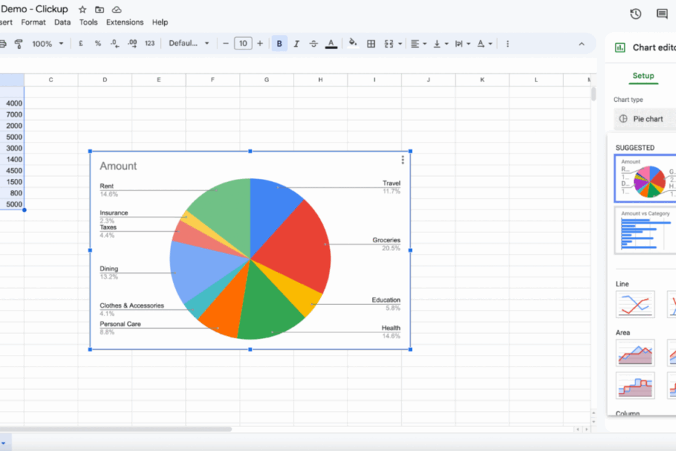Click the cell containing 1400
The width and height of the screenshot is (676, 451).
(x=12, y=159)
